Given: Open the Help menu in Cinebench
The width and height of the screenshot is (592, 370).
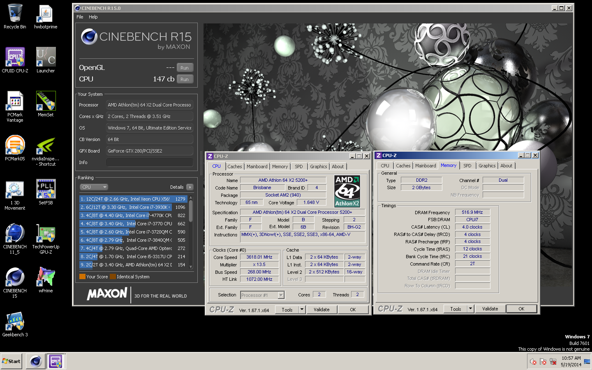Looking at the screenshot, I should (x=93, y=17).
